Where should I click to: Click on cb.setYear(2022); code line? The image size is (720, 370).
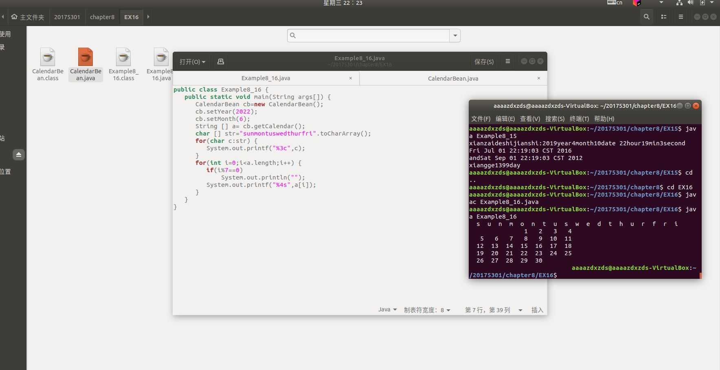coord(226,112)
